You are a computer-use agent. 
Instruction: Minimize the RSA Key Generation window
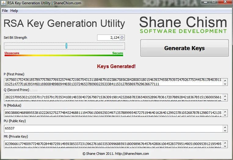coord(206,2)
